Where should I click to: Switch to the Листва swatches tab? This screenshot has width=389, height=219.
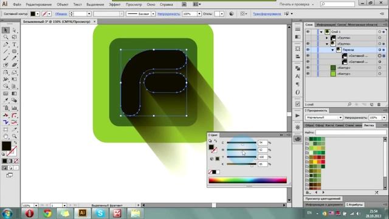point(369,125)
